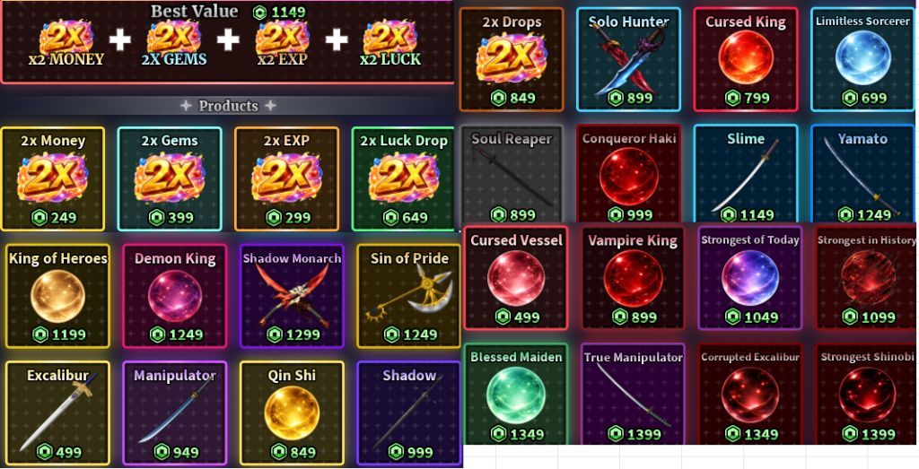Select the Solo Hunter crossed blades
Viewport: 919px width, 469px height.
pyautogui.click(x=628, y=59)
